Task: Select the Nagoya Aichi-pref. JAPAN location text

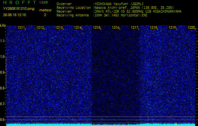Action: 133,8
